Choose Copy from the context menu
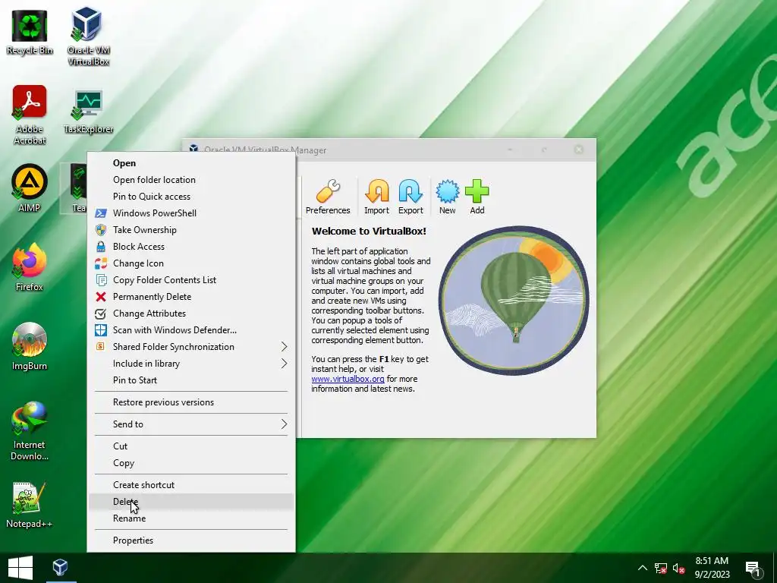The width and height of the screenshot is (777, 583). pos(191,463)
